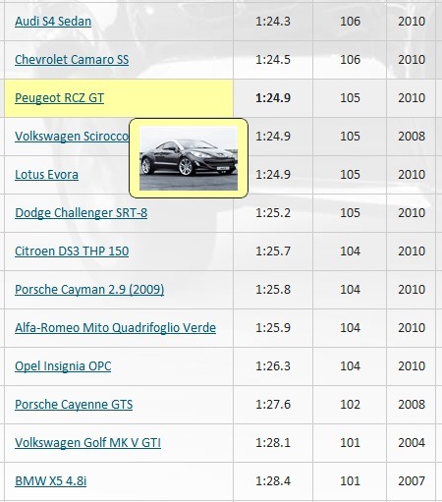Open the Peugeot RCZ GT link

pos(59,98)
